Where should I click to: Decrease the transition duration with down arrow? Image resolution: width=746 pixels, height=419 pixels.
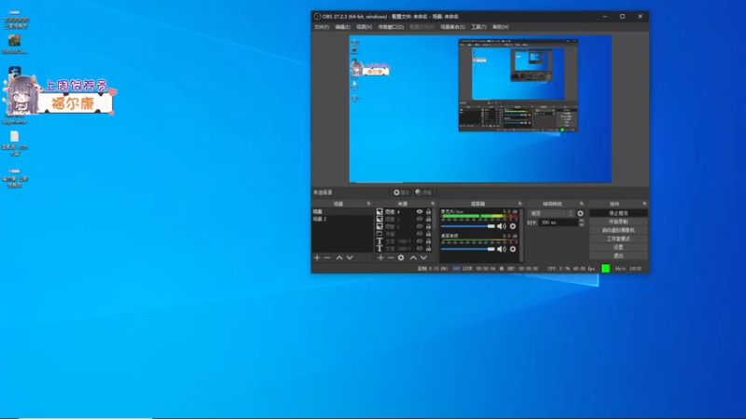tap(581, 224)
